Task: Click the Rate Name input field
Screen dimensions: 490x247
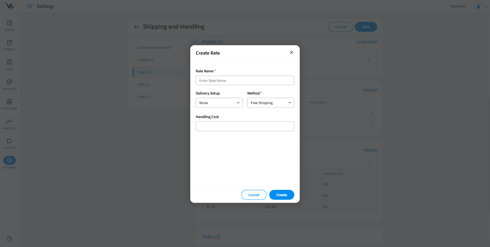Action: click(x=245, y=81)
